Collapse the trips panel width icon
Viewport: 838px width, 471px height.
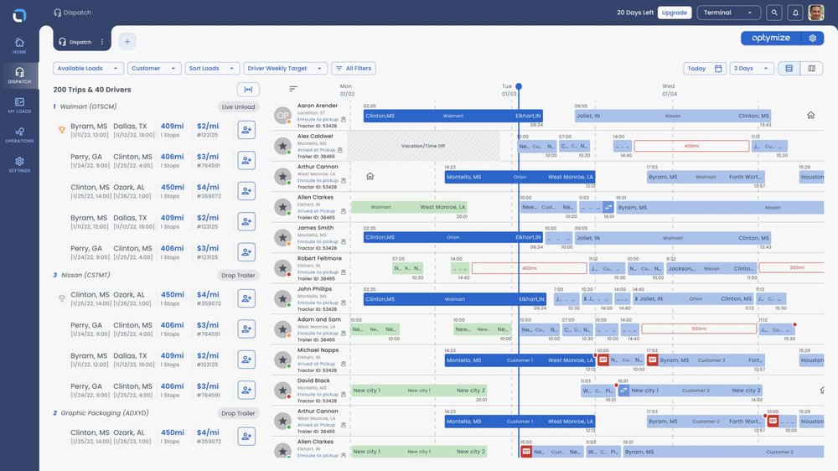pyautogui.click(x=249, y=90)
